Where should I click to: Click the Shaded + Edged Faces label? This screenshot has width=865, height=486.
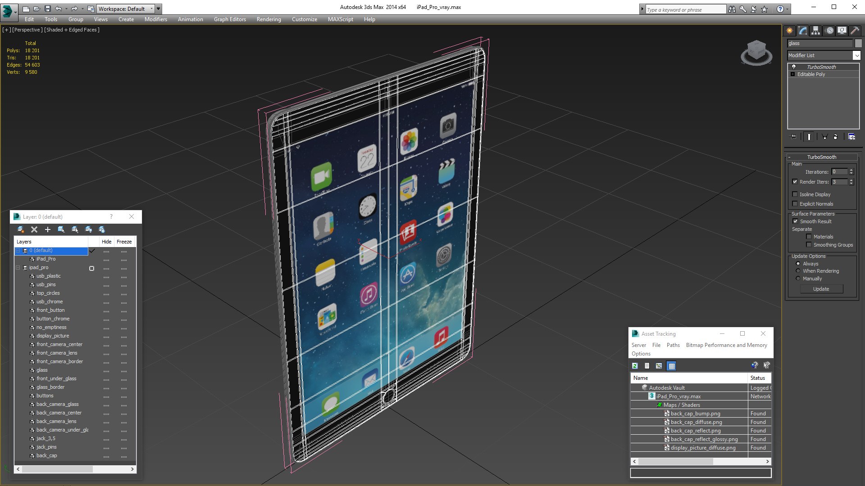[x=72, y=30]
